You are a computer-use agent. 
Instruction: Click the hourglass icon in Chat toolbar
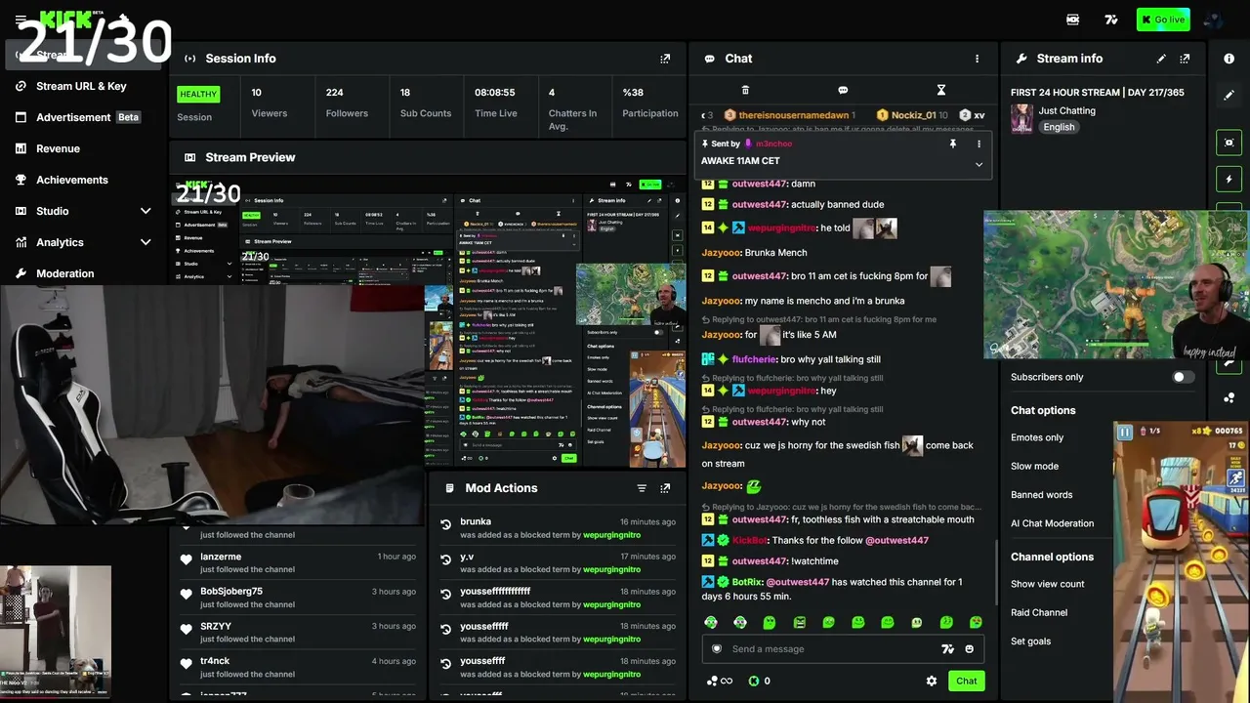coord(941,90)
